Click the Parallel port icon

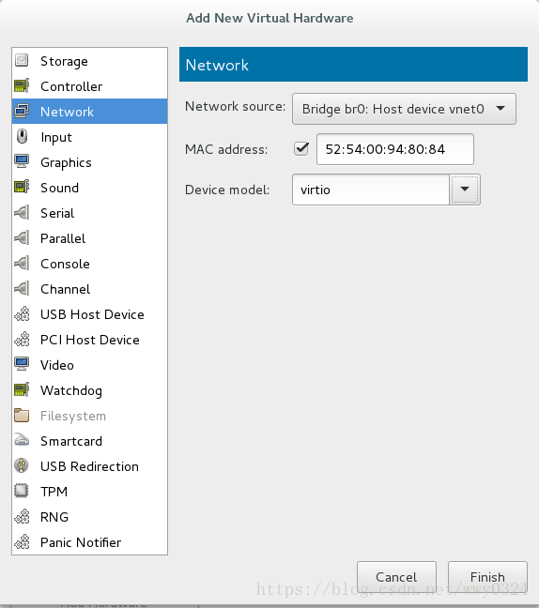22,238
